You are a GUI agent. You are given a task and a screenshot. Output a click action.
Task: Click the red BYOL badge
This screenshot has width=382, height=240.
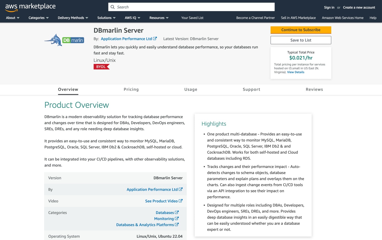[101, 67]
